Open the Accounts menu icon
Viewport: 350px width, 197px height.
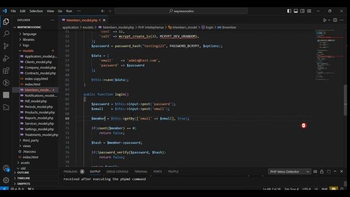point(6,168)
